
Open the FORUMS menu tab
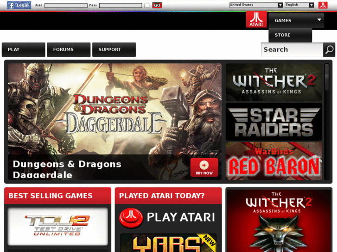point(69,49)
